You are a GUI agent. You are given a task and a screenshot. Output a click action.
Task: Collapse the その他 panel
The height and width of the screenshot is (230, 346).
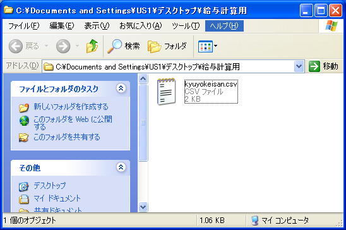121,167
